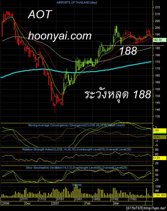
Task: Click the Slow Stochastics Oscillator indicator title
Action: click(77, 168)
